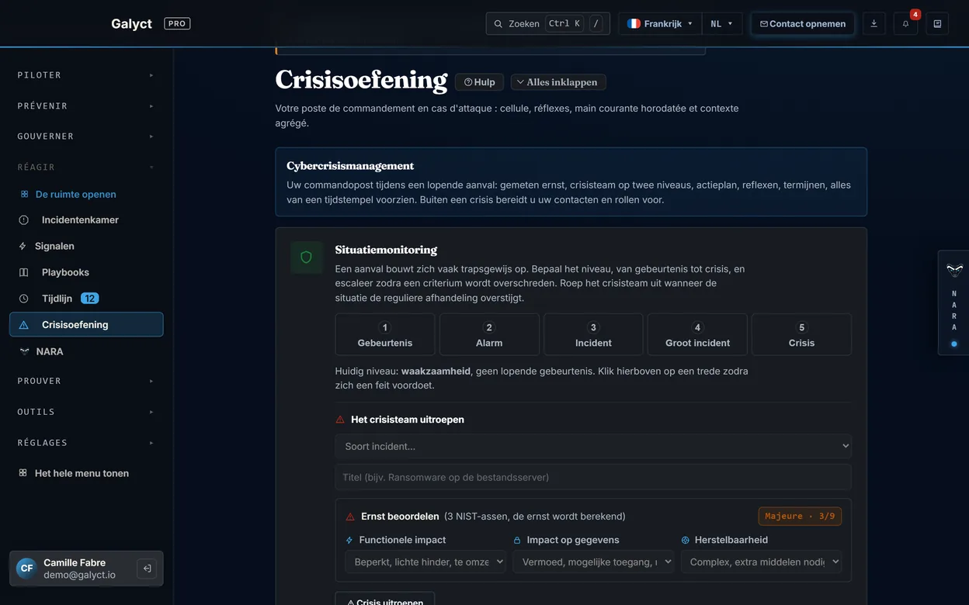
Task: Click the Zoeken search box
Action: 547,24
